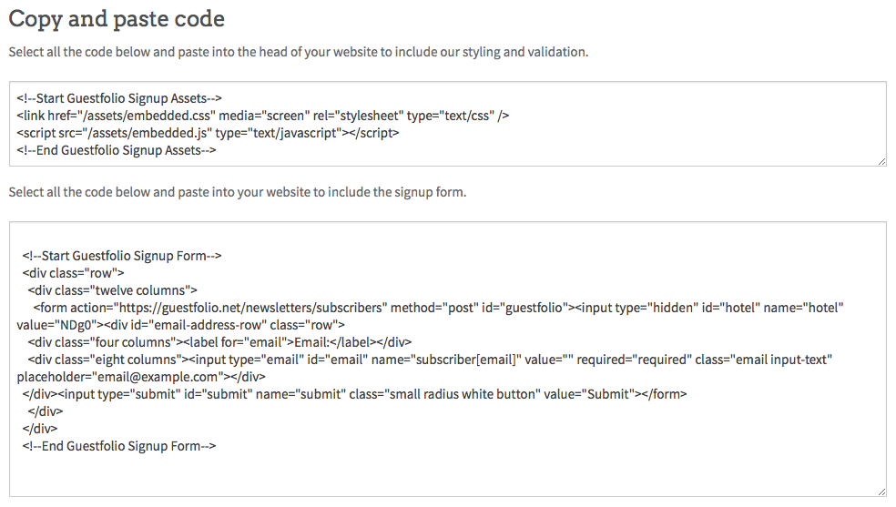Click the 'eight columns' email input line
The image size is (896, 507).
coord(430,360)
